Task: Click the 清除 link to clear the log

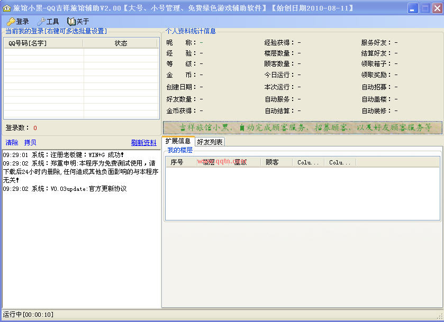Action: (x=12, y=143)
